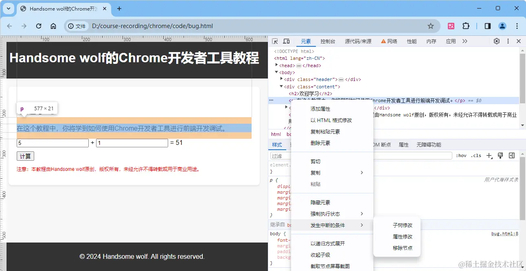526x271 pixels.
Task: Open DevTools three-dot customize menu
Action: click(508, 41)
